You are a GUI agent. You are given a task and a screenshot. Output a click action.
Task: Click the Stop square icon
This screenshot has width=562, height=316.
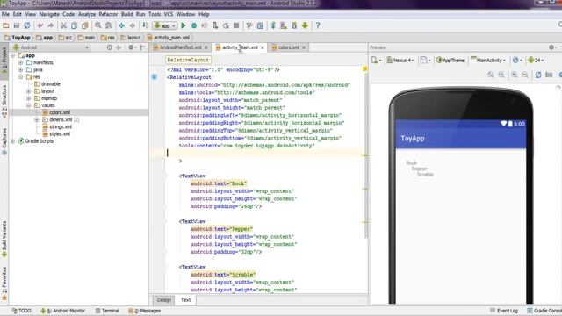tap(236, 25)
